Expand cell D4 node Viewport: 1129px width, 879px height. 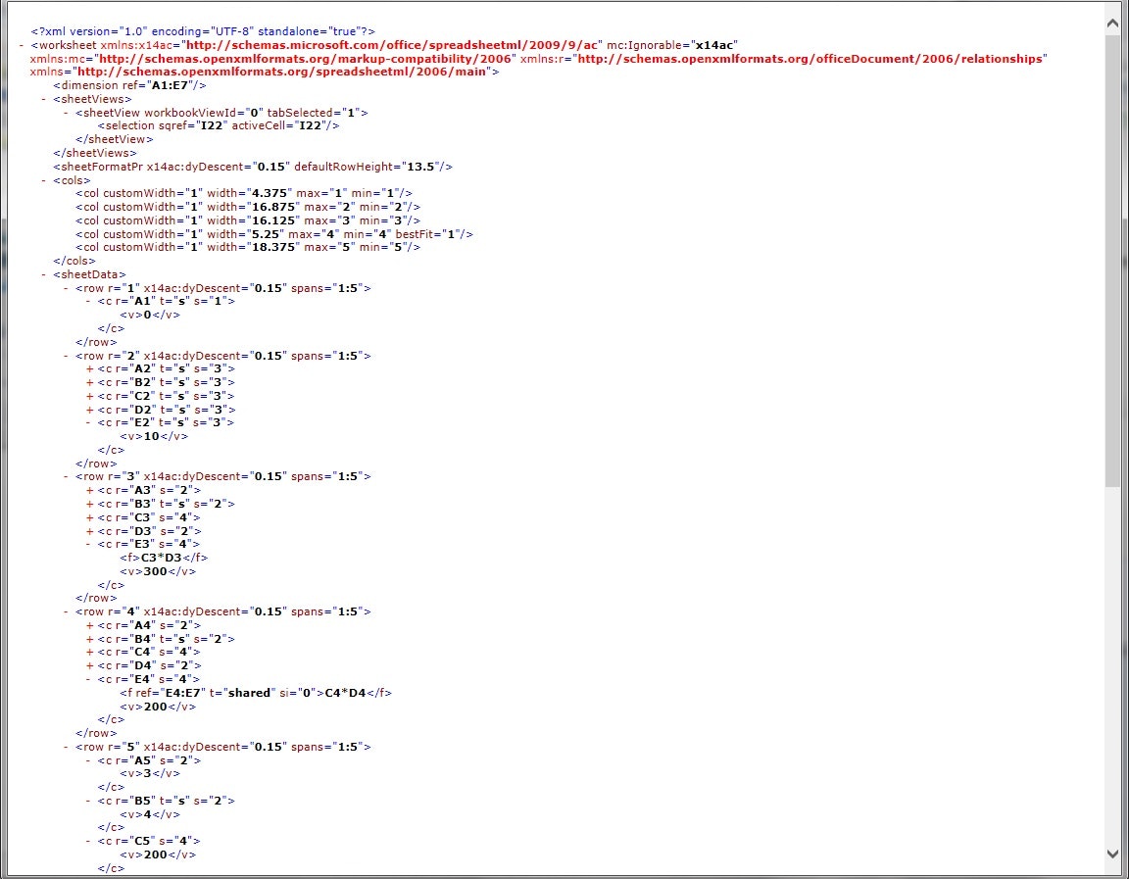[89, 666]
